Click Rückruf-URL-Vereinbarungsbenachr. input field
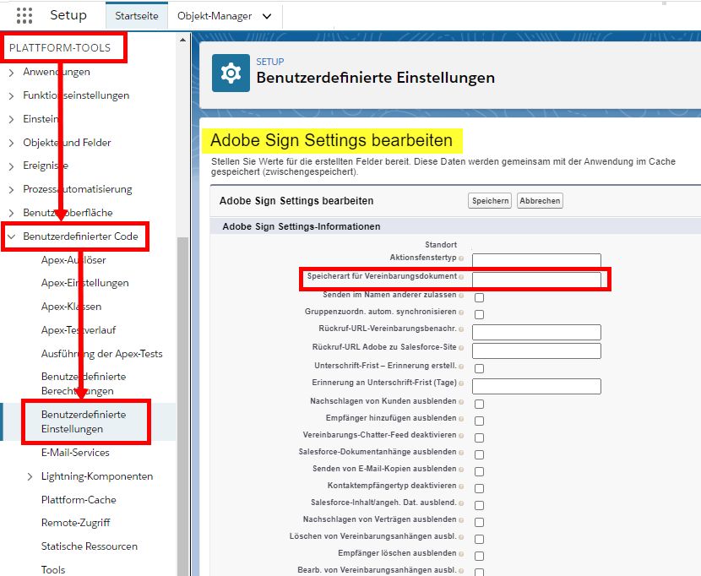 click(x=536, y=332)
